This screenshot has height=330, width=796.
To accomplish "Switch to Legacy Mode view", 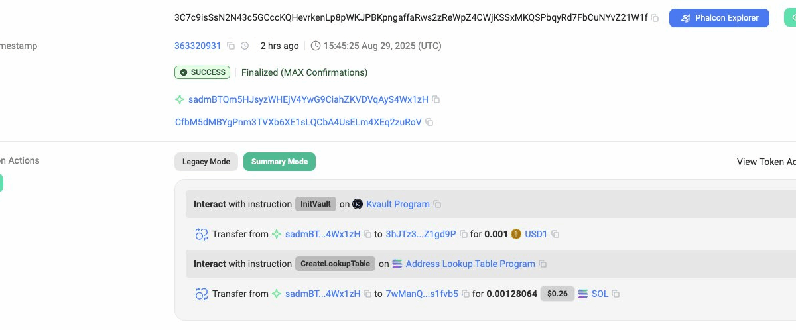I will pyautogui.click(x=206, y=162).
